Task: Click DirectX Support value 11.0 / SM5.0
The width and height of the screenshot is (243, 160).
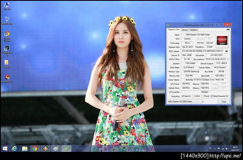Action: 221,63
